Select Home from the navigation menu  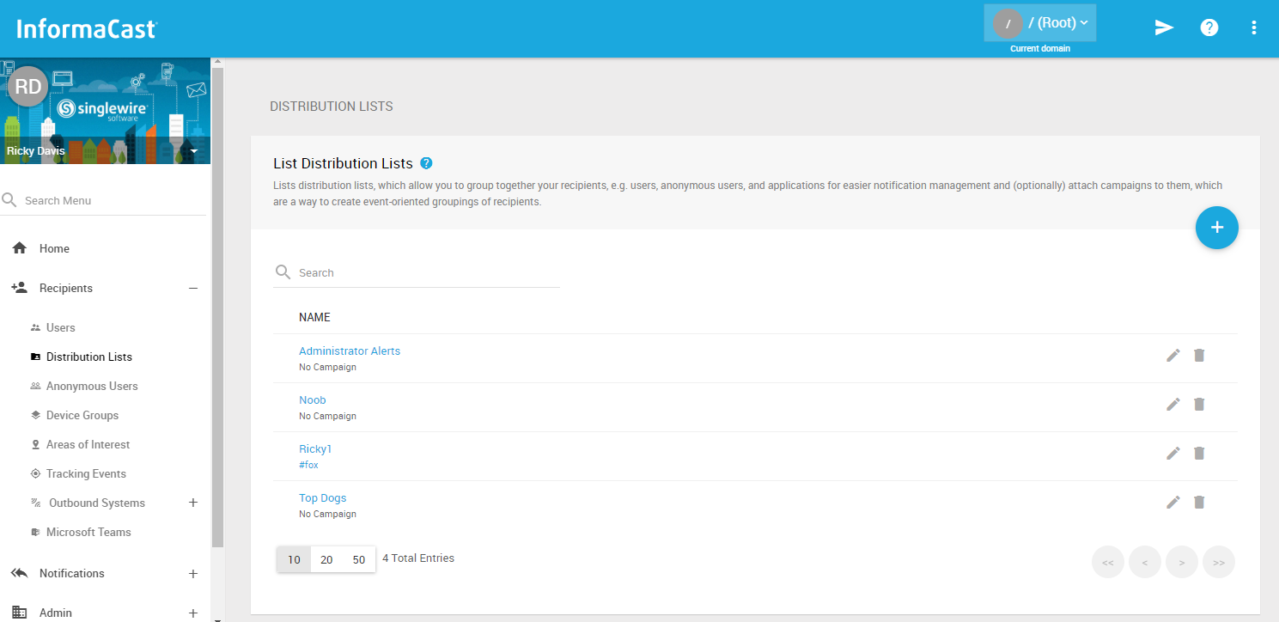[x=54, y=248]
